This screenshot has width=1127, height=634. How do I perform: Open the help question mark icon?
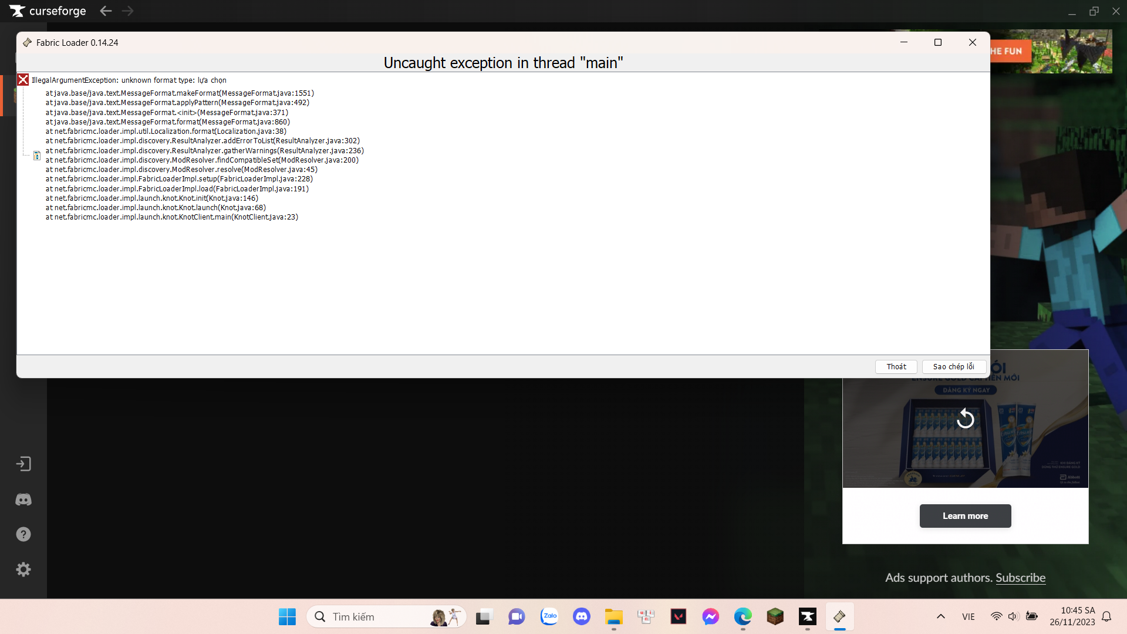[x=23, y=534]
